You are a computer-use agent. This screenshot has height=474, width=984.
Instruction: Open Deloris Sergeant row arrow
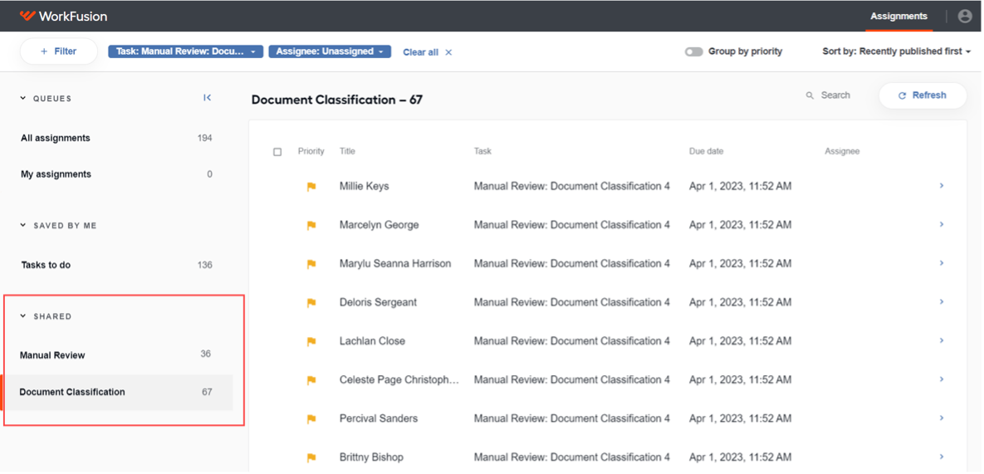[x=942, y=301]
